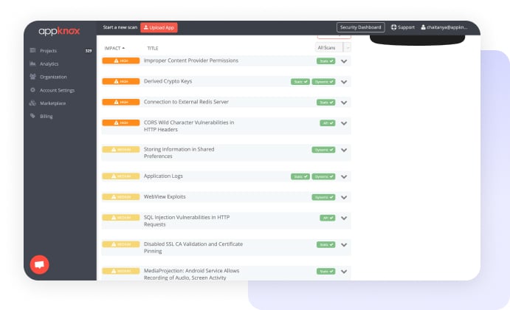Click API tag on SQL Injection row
Image resolution: width=510 pixels, height=310 pixels.
[x=328, y=218]
